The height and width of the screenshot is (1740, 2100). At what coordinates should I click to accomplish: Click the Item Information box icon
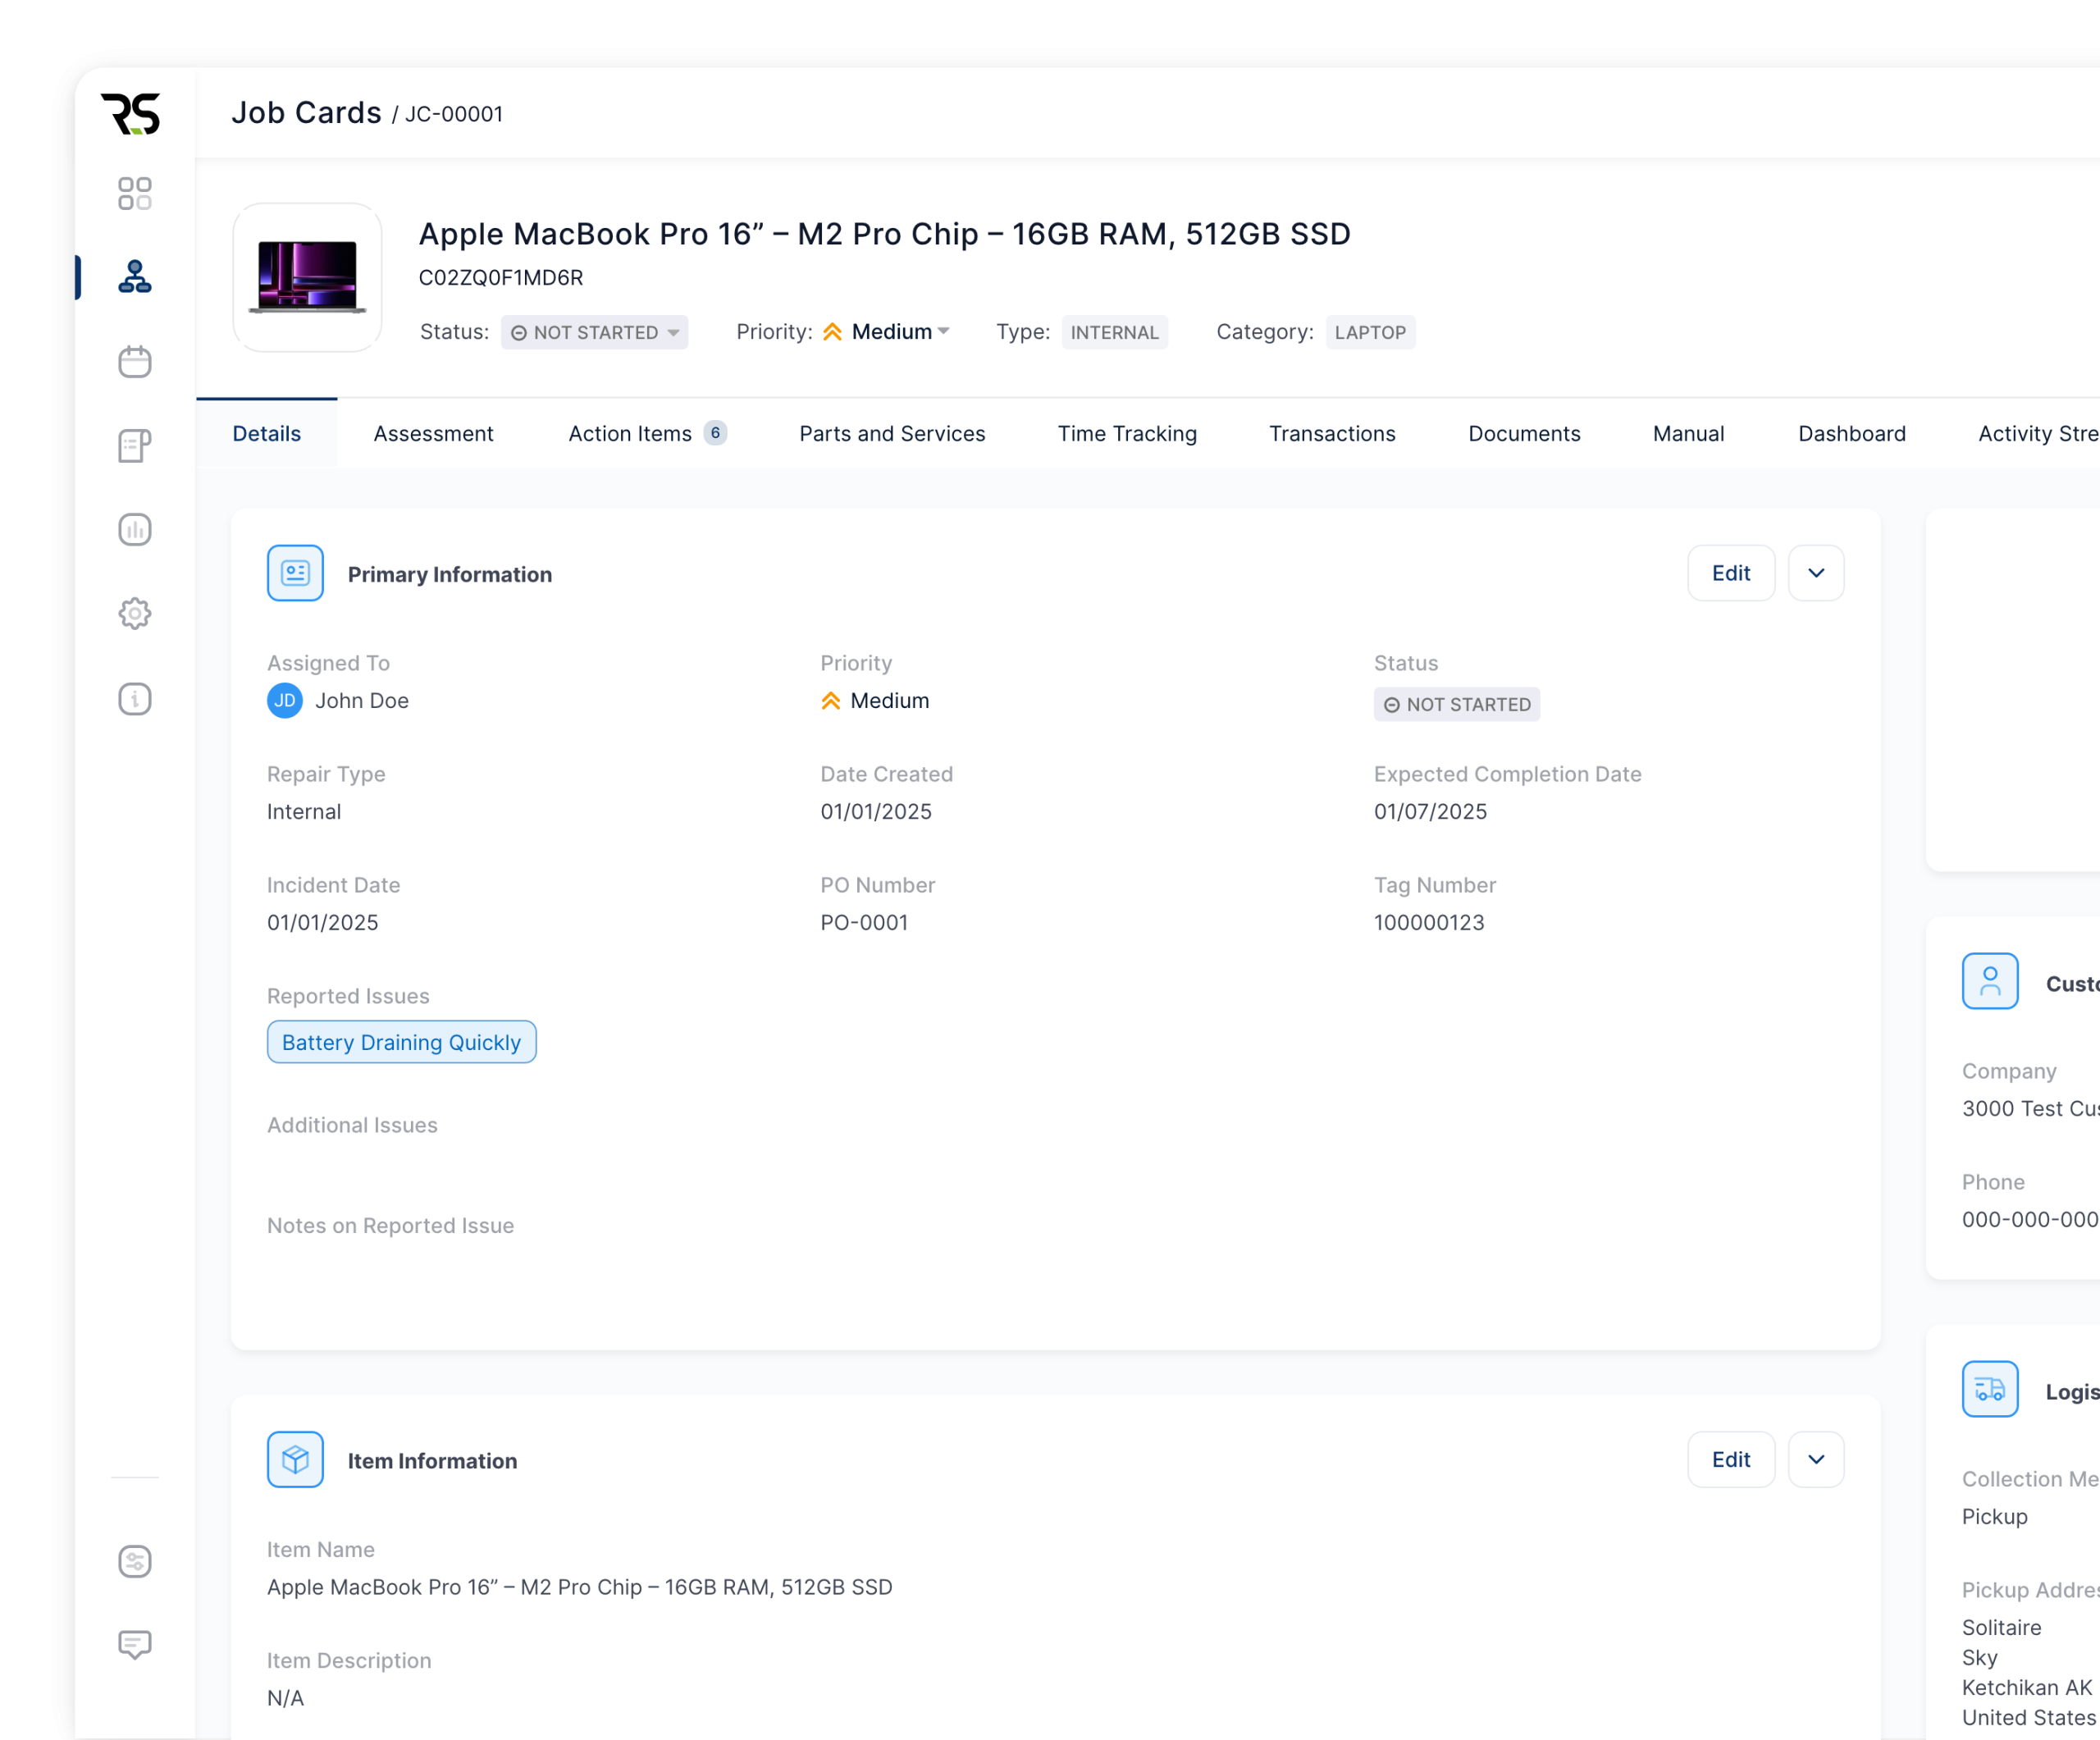295,1459
